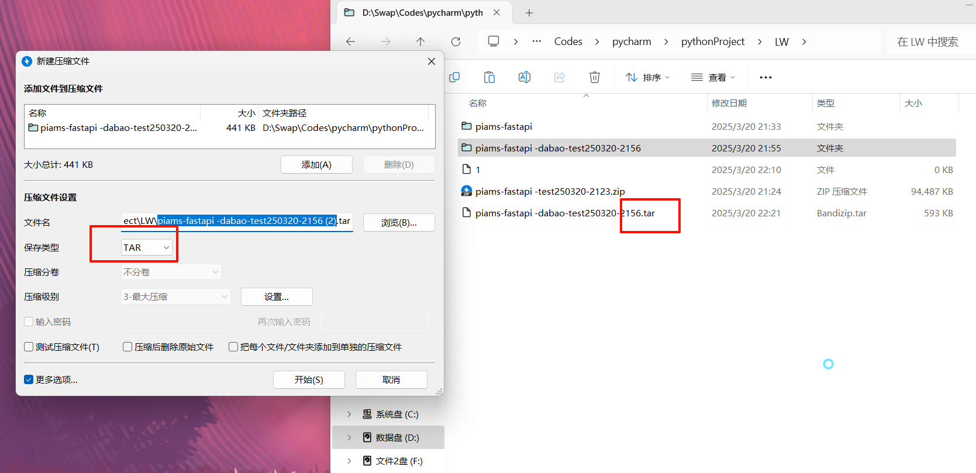This screenshot has height=473, width=976.
Task: Select the piams-fastapi -dabao-test250320-2156 folder row
Action: (x=706, y=148)
